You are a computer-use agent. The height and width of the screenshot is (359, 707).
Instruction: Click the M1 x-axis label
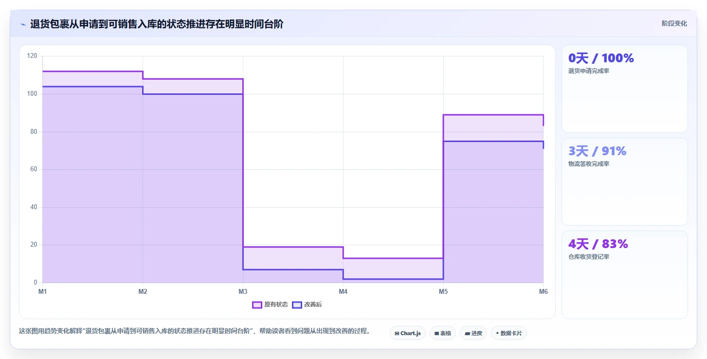43,292
